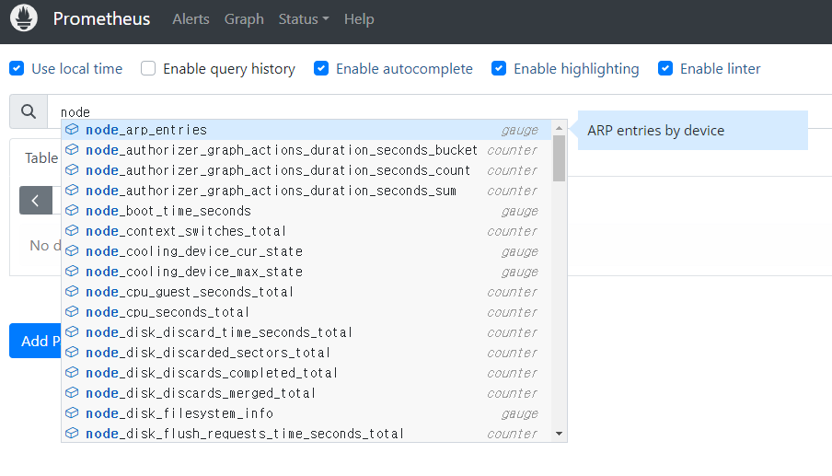Choose node_disk_discard_time_seconds_total metric
This screenshot has width=832, height=476.
[306, 331]
